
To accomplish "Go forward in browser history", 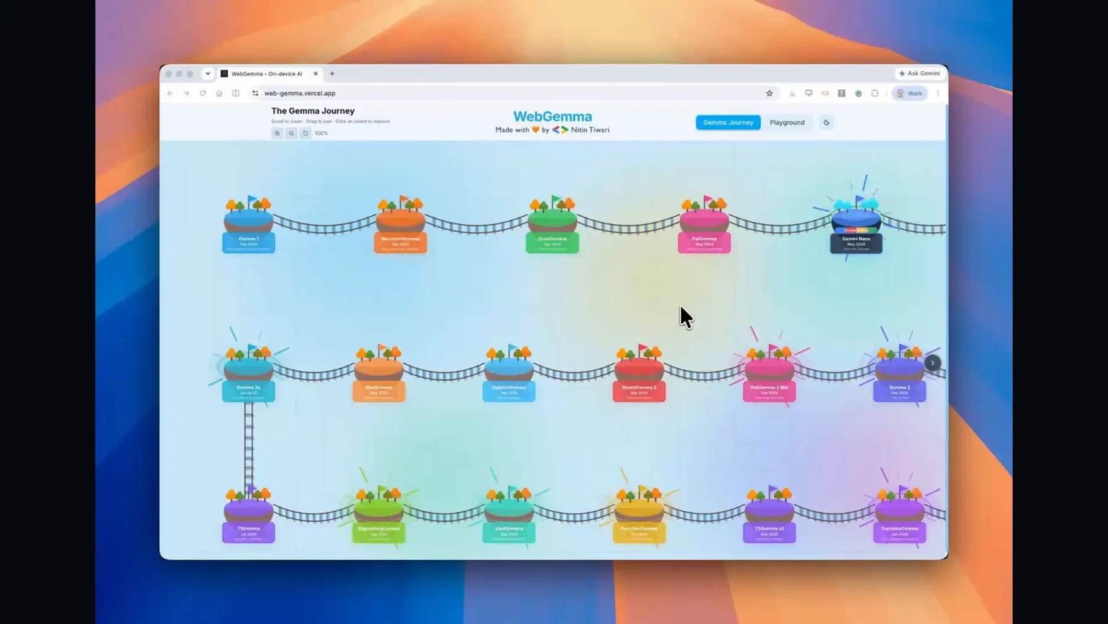I will tap(187, 93).
